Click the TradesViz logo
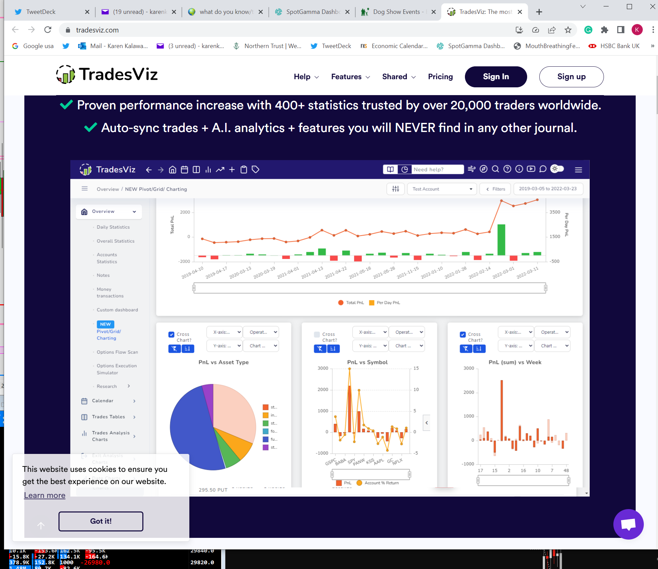The height and width of the screenshot is (569, 658). tap(107, 74)
